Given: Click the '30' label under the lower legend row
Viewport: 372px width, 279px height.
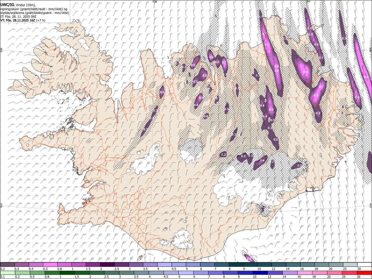Looking at the screenshot, I should [358, 277].
